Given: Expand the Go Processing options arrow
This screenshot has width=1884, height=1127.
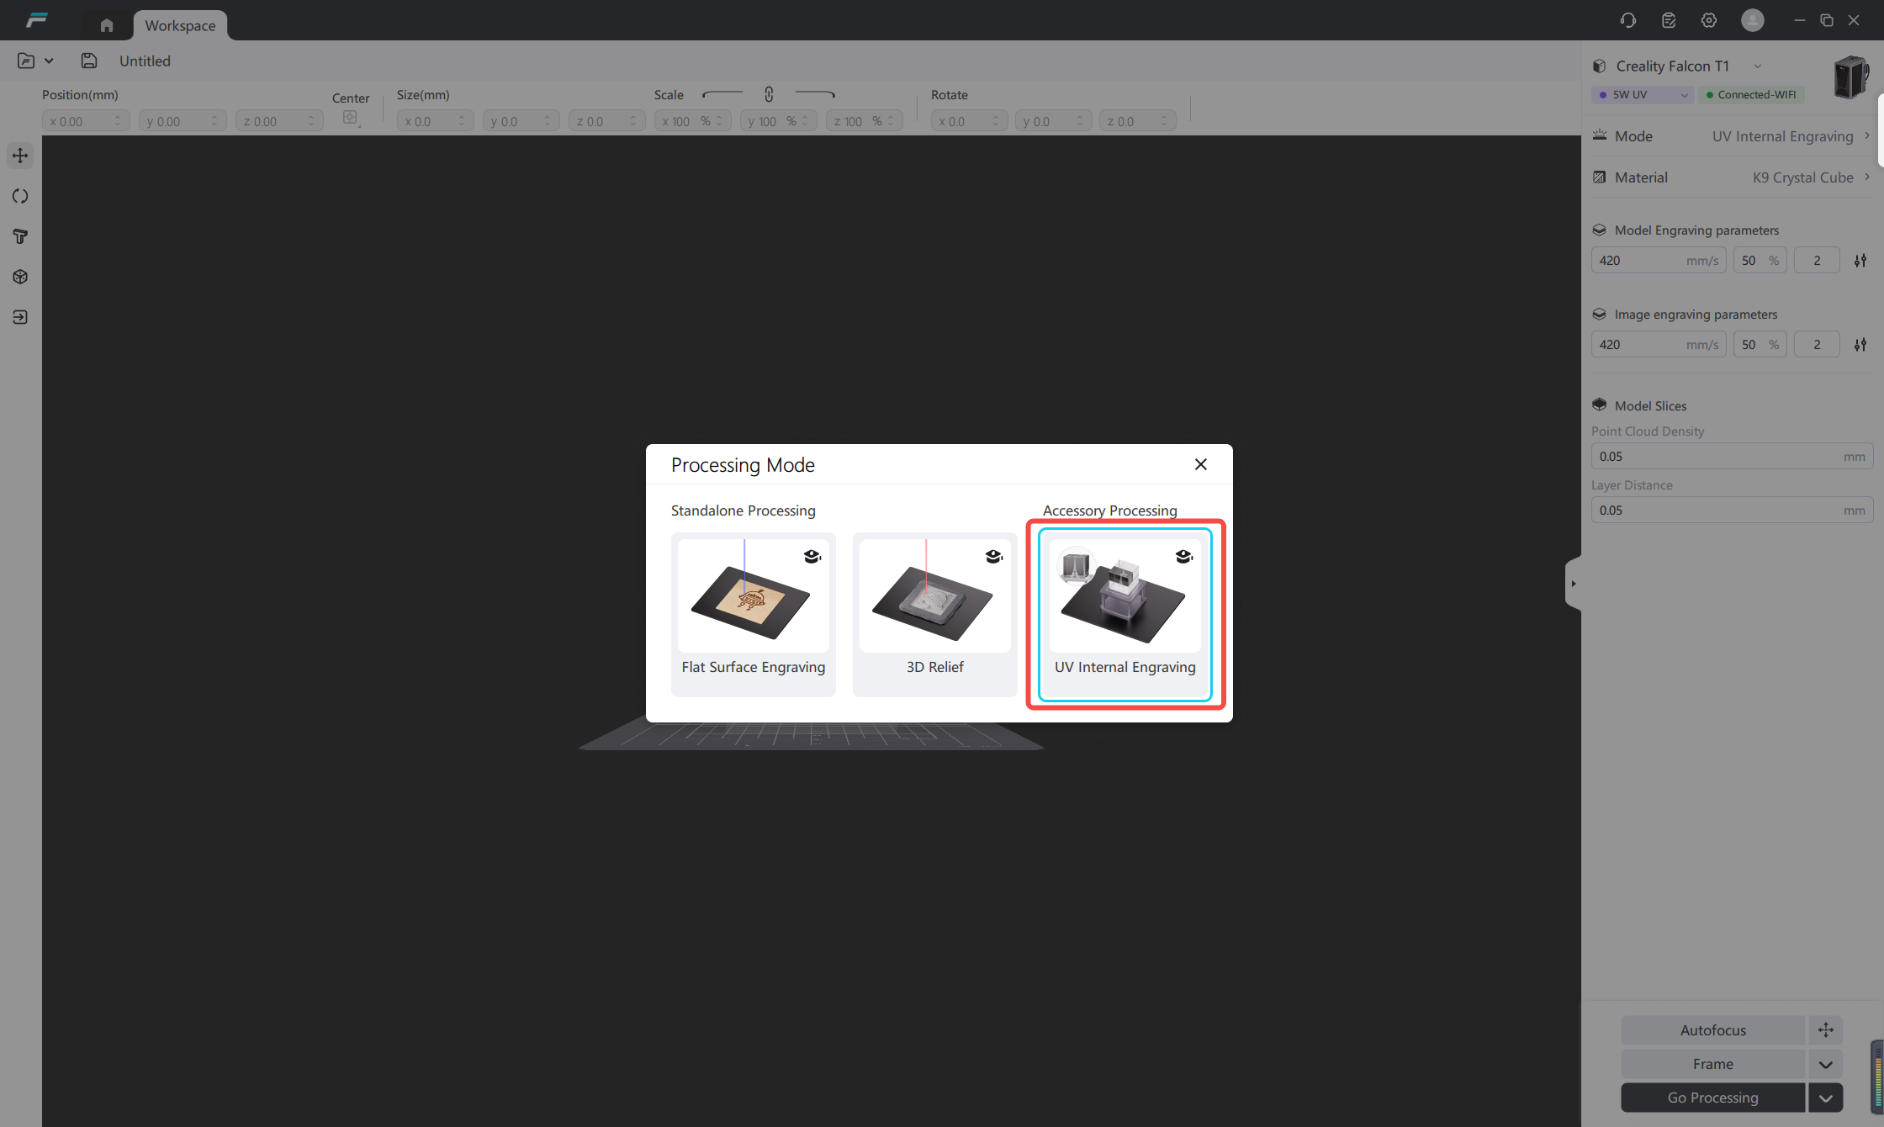Looking at the screenshot, I should pos(1826,1098).
